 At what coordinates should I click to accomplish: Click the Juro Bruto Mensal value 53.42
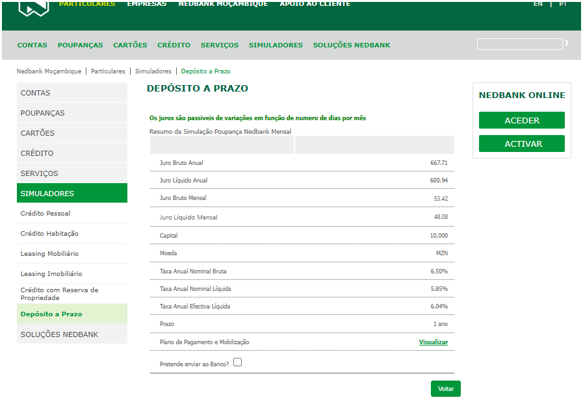pos(441,198)
